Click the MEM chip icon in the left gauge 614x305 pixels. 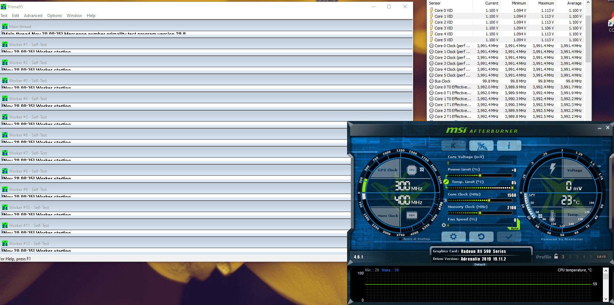click(x=412, y=215)
